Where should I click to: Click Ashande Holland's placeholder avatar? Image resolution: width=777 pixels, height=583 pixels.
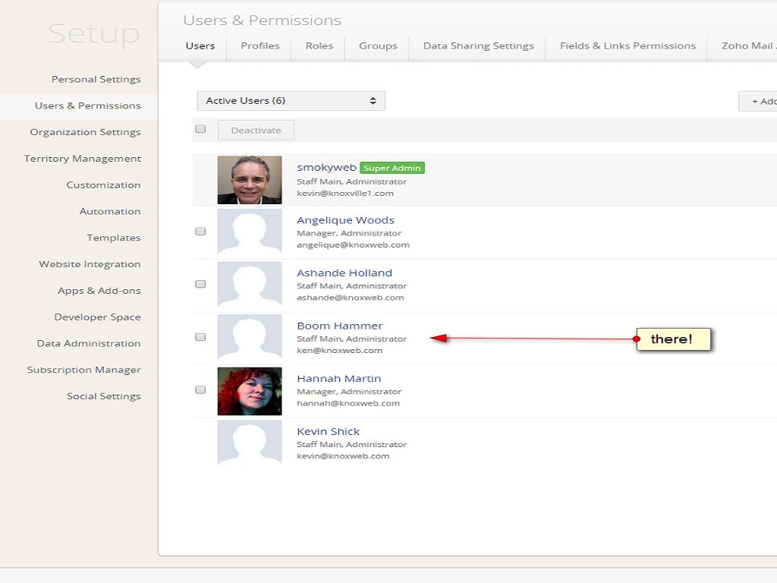coord(250,284)
